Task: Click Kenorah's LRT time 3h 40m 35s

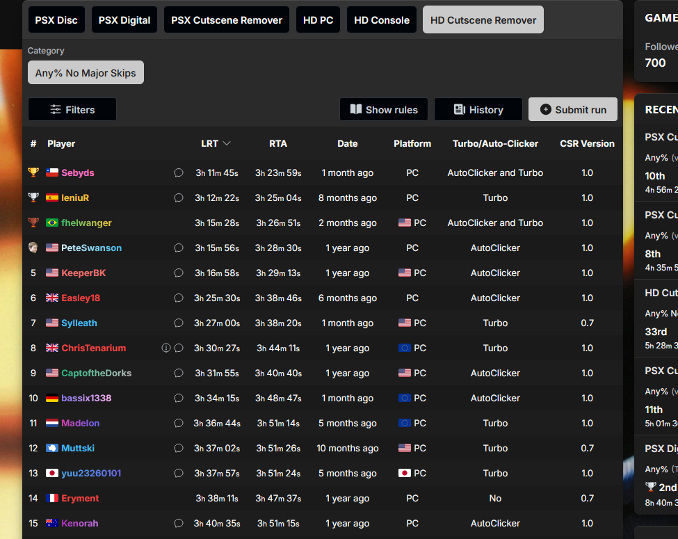Action: (x=217, y=524)
